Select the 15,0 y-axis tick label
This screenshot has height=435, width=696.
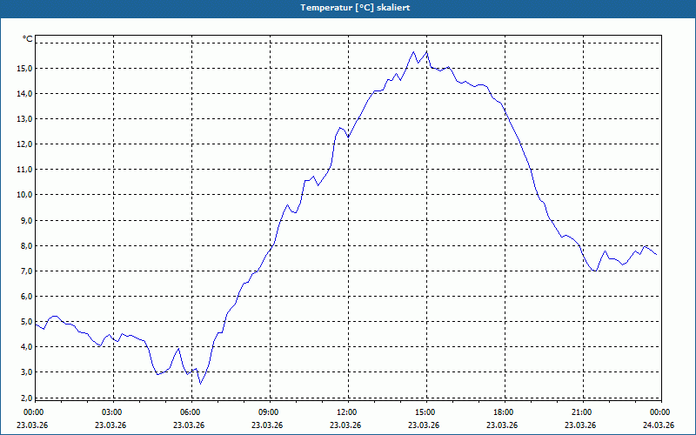pos(24,69)
